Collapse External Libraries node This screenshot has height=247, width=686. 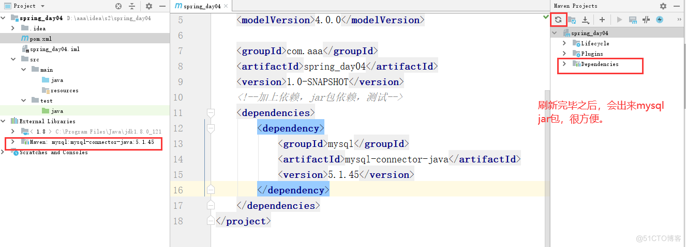4,121
